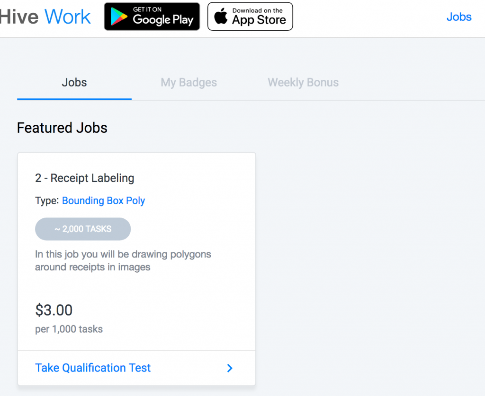This screenshot has width=485, height=396.
Task: Switch to the Weekly Bonus tab
Action: (x=303, y=82)
